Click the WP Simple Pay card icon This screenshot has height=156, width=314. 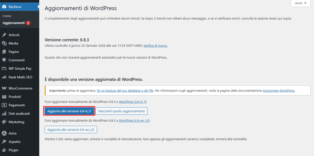coord(4,68)
